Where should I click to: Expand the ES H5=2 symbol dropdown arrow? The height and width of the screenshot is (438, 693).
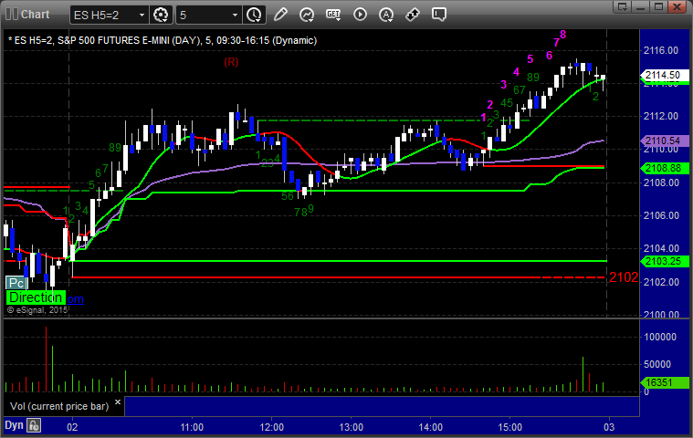142,15
